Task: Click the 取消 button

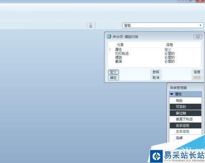Action: point(156,78)
